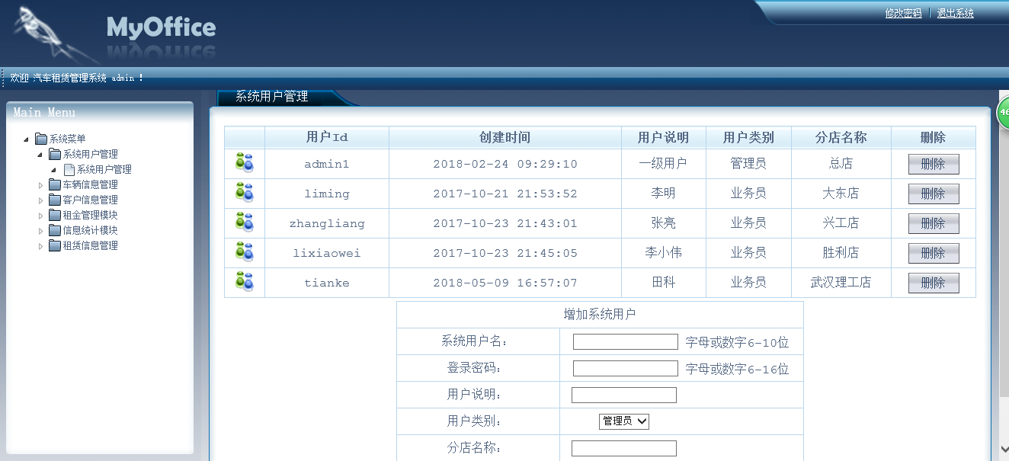Click the 一级用户 description cell
Viewport: 1009px width, 461px height.
tap(664, 164)
